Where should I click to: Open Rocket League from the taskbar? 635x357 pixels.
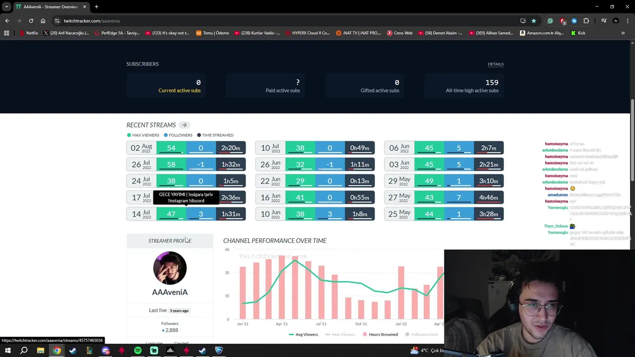[219, 351]
